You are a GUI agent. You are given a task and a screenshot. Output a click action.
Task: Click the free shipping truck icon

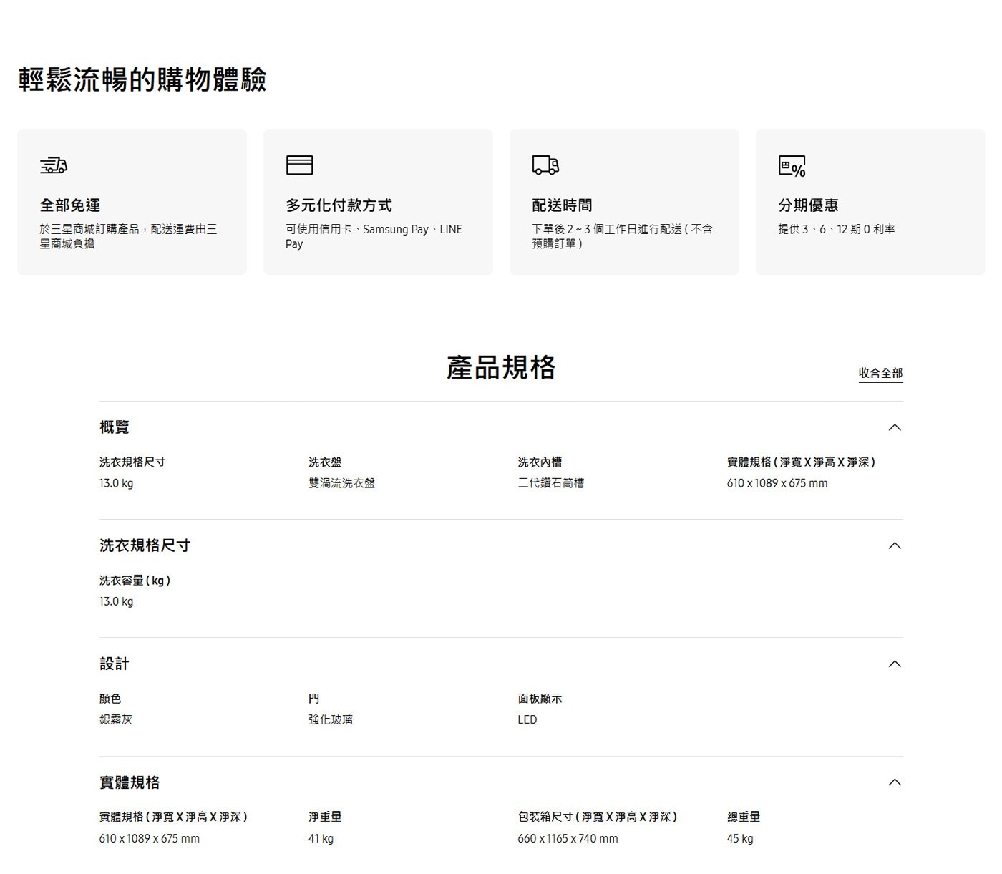[x=54, y=165]
